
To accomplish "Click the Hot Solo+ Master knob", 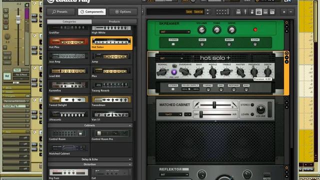I will pos(240,72).
